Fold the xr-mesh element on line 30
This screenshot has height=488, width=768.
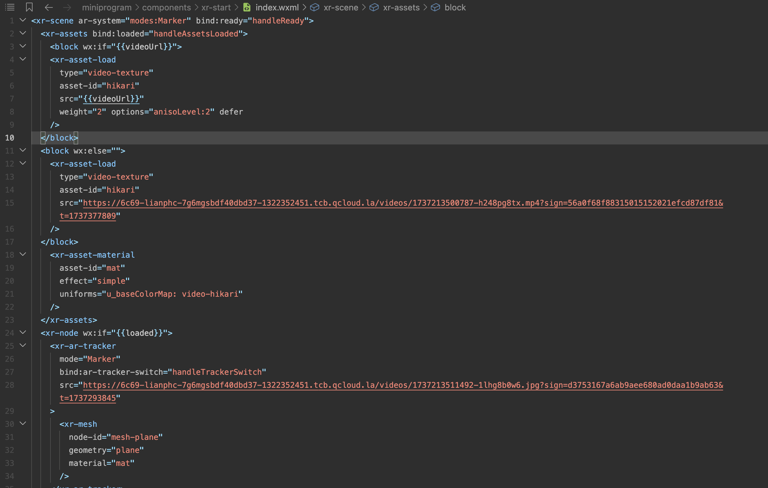23,424
